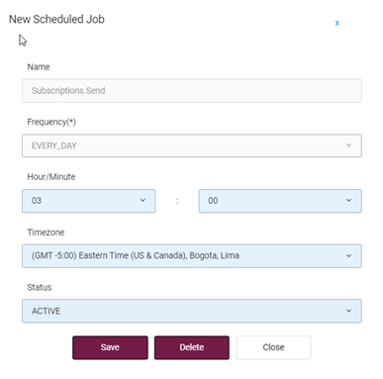Click the 'Frequency(*)' label
Viewport: 383px width, 379px height.
51,122
